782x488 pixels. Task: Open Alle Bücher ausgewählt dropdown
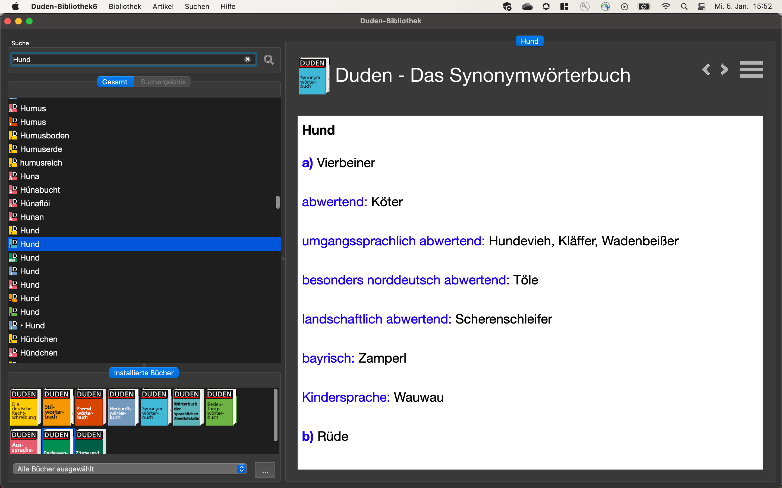coord(130,469)
